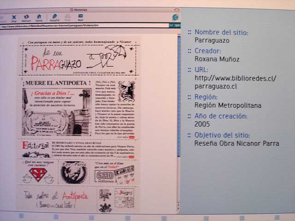This screenshot has width=295, height=221.
Task: Click the umbrella caricature drawing in masthead
Action: 106,56
